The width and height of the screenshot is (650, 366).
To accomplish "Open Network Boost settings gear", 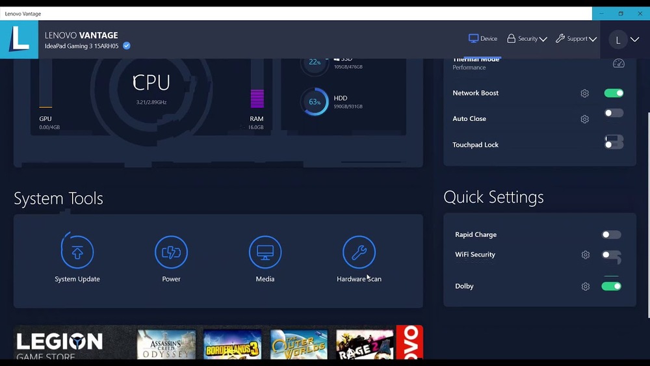I will click(584, 93).
